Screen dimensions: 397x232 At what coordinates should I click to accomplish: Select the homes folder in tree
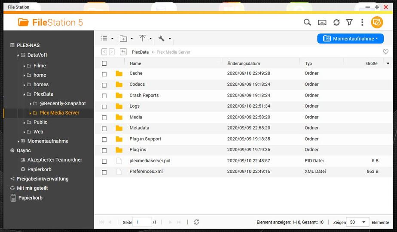[41, 84]
